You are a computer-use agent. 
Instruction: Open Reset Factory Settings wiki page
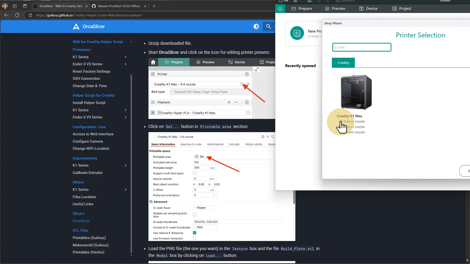[x=91, y=71]
